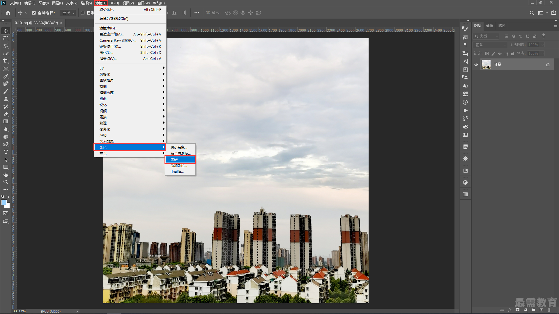The height and width of the screenshot is (314, 559).
Task: Click 转换为智能滤镜(S)
Action: pyautogui.click(x=130, y=19)
